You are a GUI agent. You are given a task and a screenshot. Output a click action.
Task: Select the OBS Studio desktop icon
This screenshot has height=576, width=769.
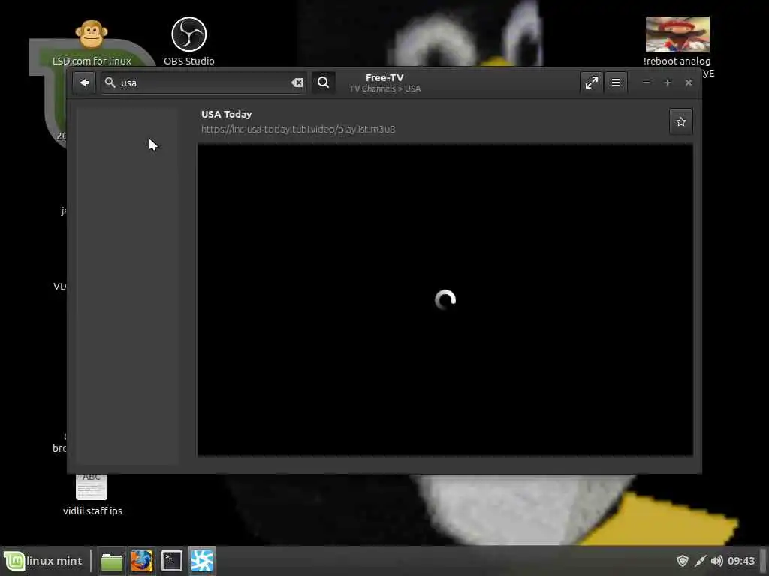(188, 42)
